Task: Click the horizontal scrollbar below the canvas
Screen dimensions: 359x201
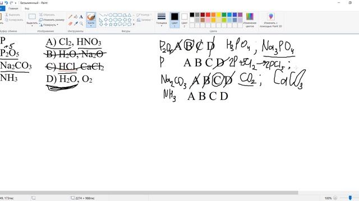Action: 149,193
